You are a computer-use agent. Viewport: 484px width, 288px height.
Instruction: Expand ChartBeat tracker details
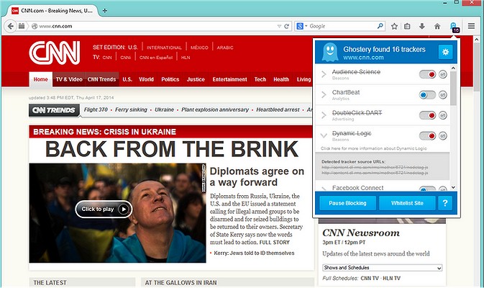coord(324,95)
